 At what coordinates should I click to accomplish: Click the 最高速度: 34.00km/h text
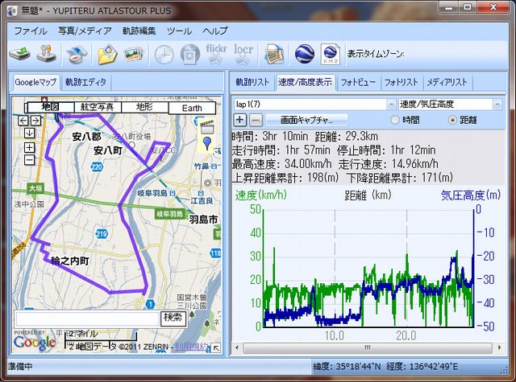click(x=281, y=164)
